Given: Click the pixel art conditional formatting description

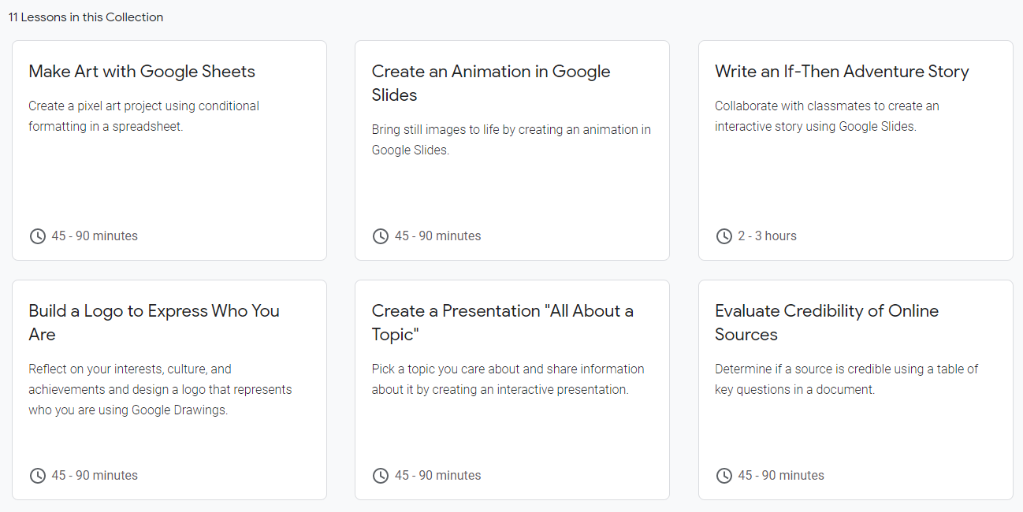Looking at the screenshot, I should [143, 116].
